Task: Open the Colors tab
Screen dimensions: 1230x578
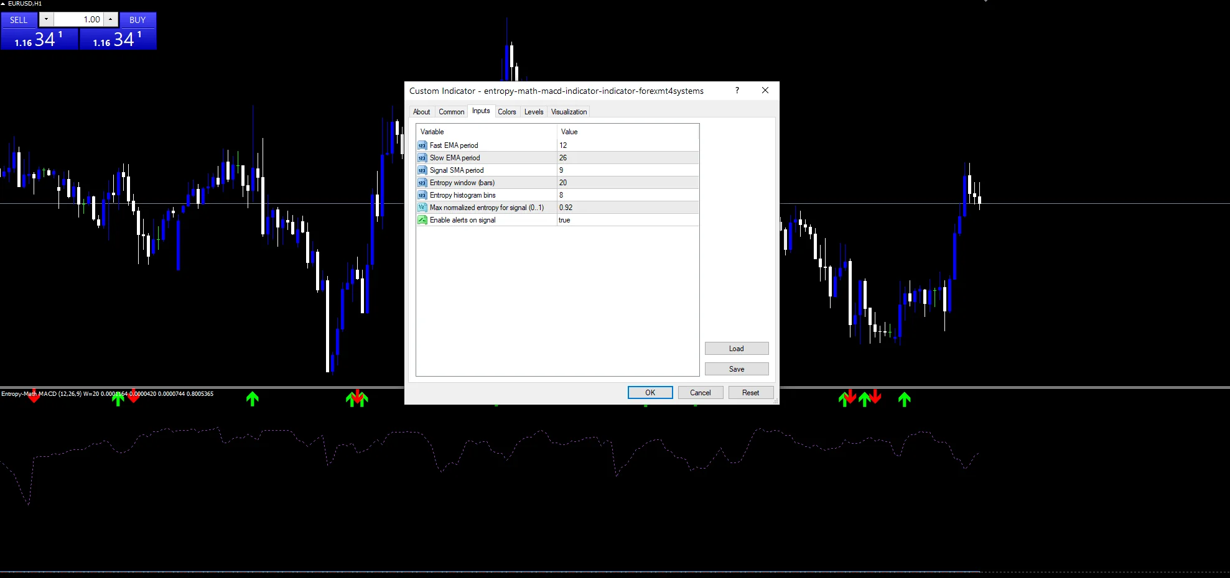Action: pyautogui.click(x=507, y=112)
